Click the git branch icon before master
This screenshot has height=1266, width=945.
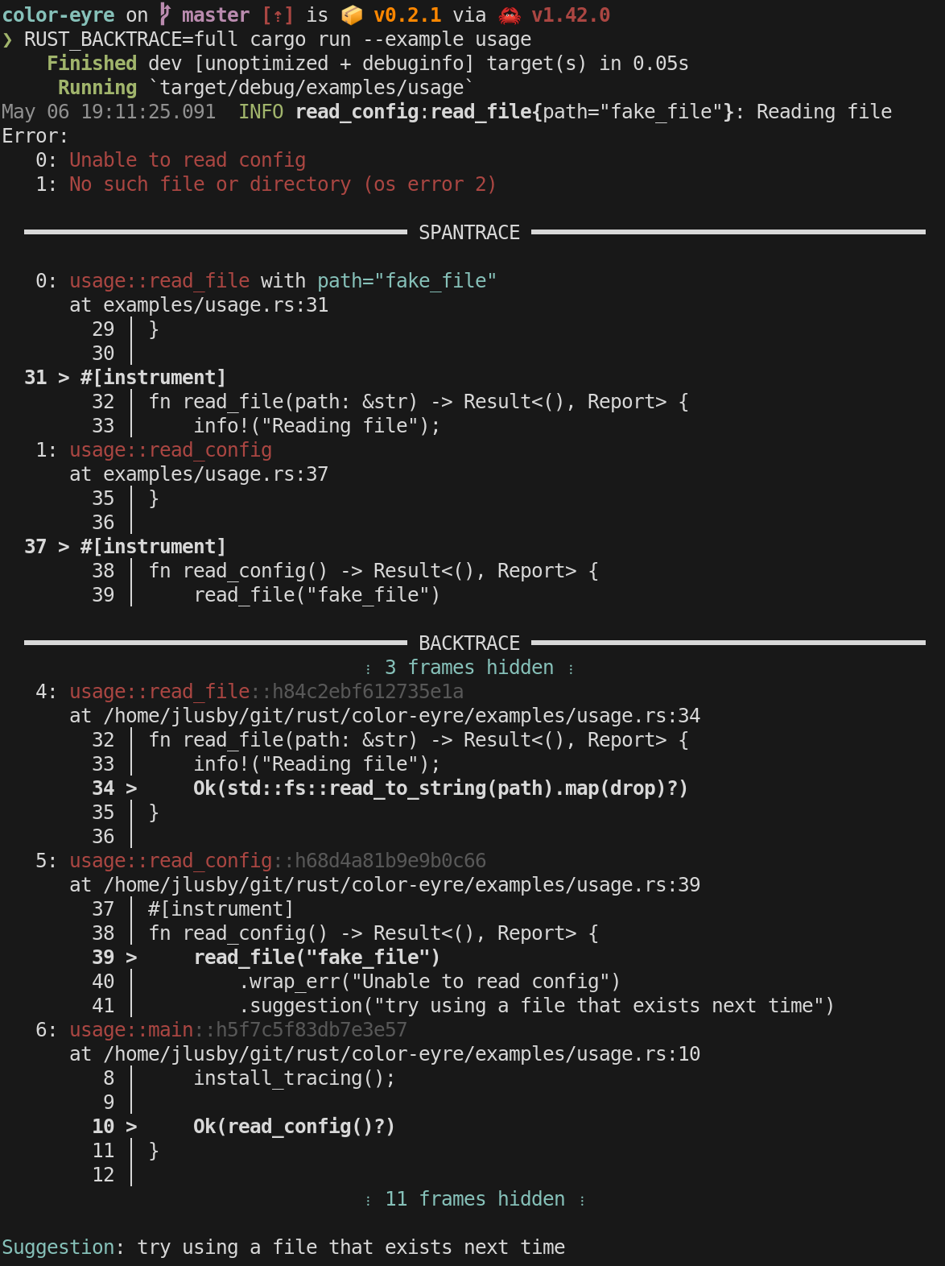[165, 14]
